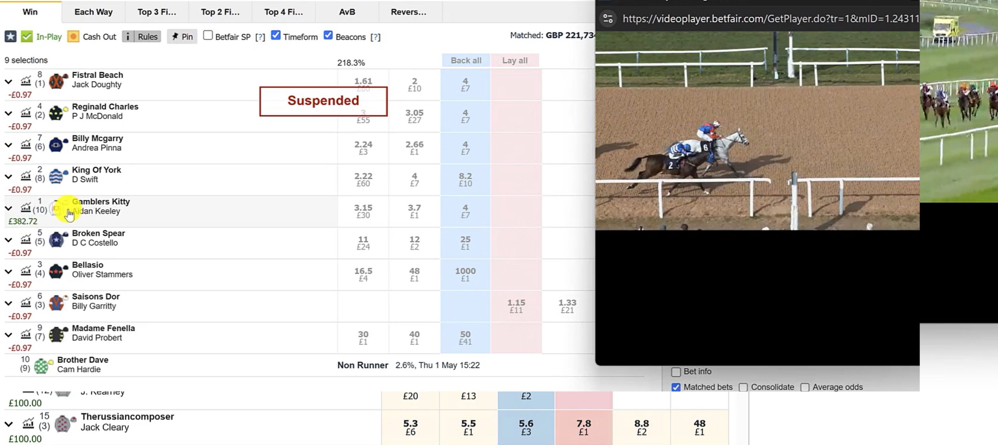This screenshot has width=998, height=445.
Task: Open the Top 2 Finish tab
Action: point(220,12)
